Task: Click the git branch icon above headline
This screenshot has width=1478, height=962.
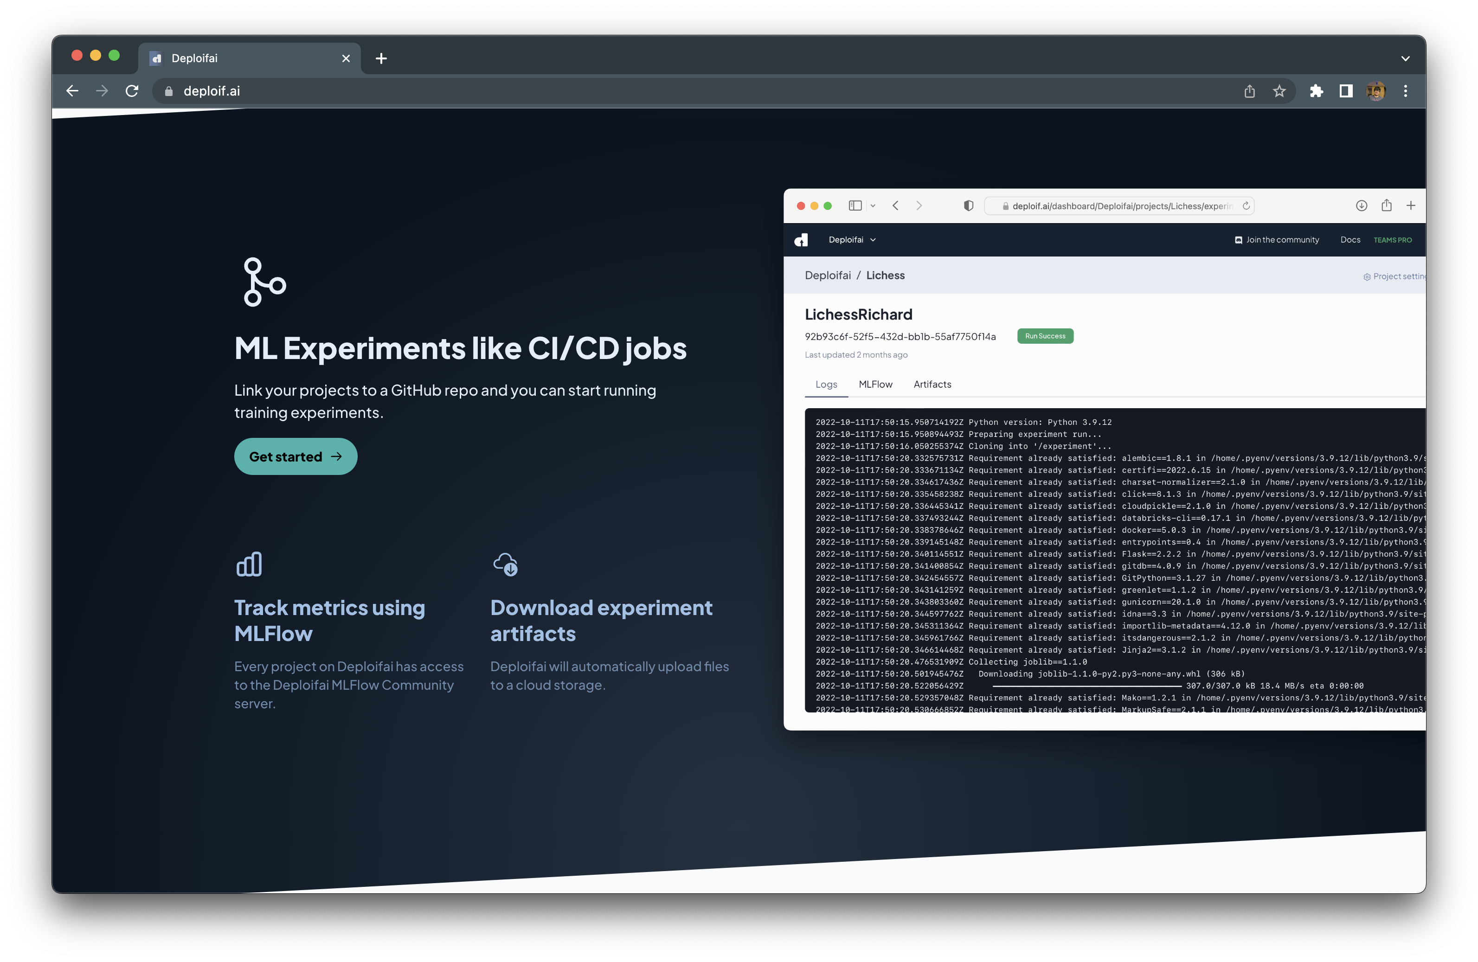Action: point(264,282)
